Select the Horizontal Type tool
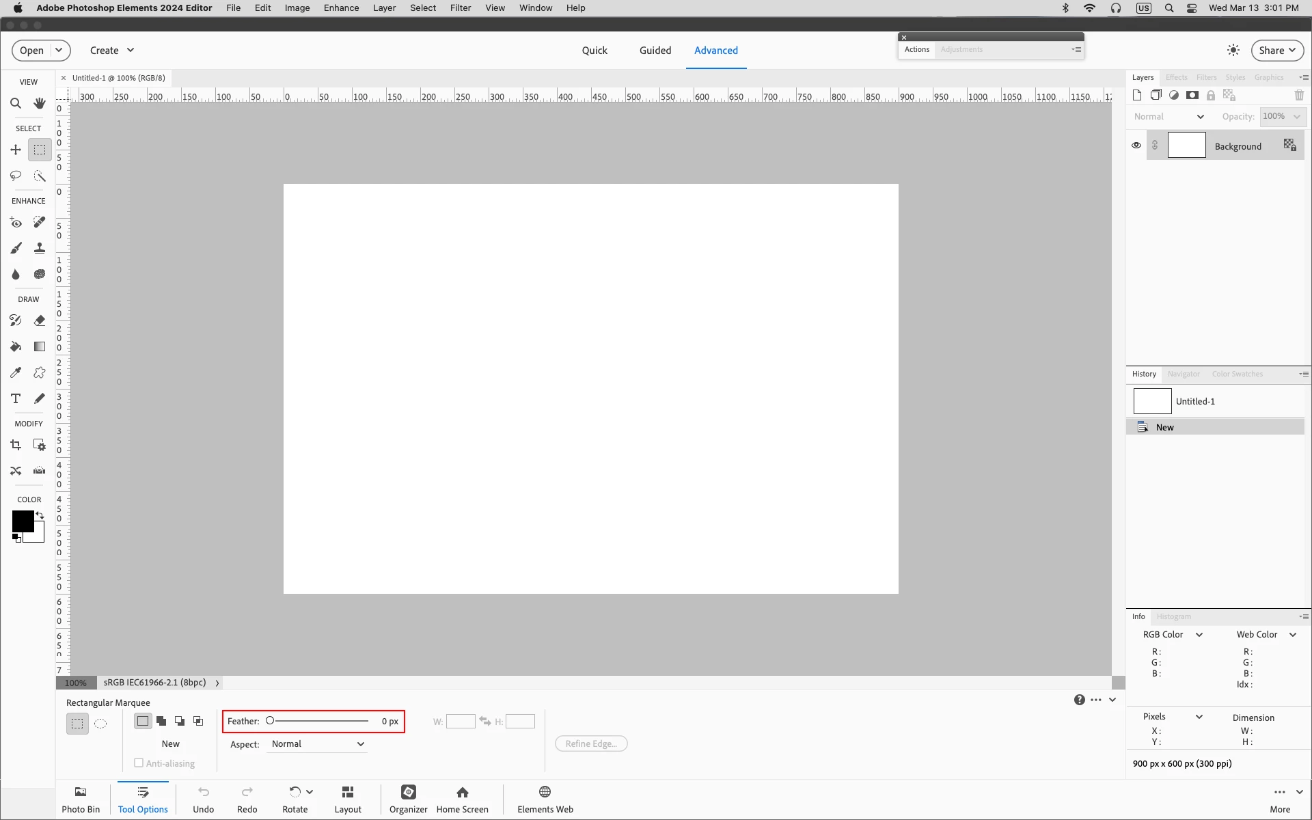Viewport: 1312px width, 820px height. [16, 398]
